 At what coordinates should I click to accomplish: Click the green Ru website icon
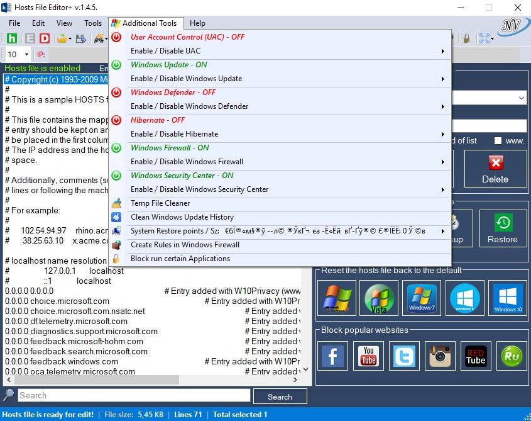point(512,356)
